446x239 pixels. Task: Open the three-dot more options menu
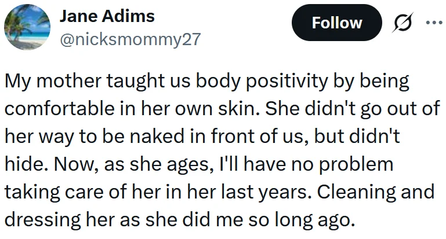pos(432,23)
